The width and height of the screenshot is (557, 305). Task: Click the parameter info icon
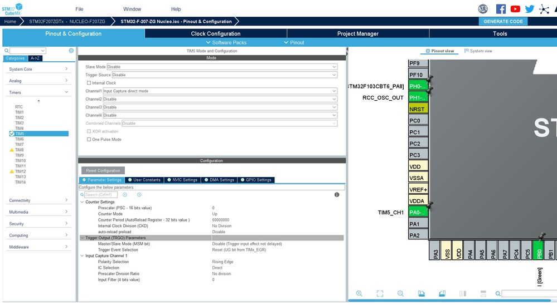[337, 195]
